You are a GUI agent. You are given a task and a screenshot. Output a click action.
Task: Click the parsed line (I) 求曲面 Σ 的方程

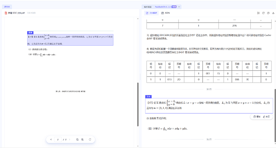[x=156, y=118]
